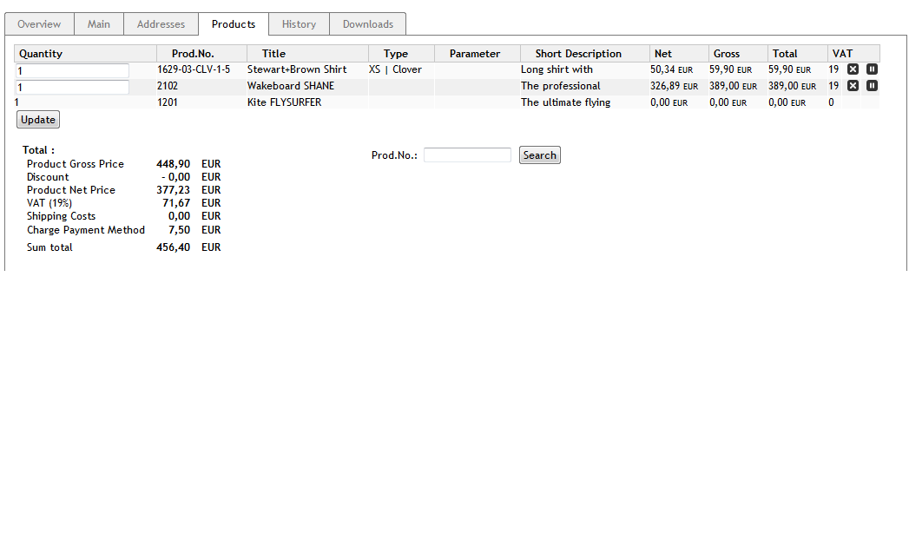Open the Downloads tab
The image size is (909, 533).
pos(368,24)
